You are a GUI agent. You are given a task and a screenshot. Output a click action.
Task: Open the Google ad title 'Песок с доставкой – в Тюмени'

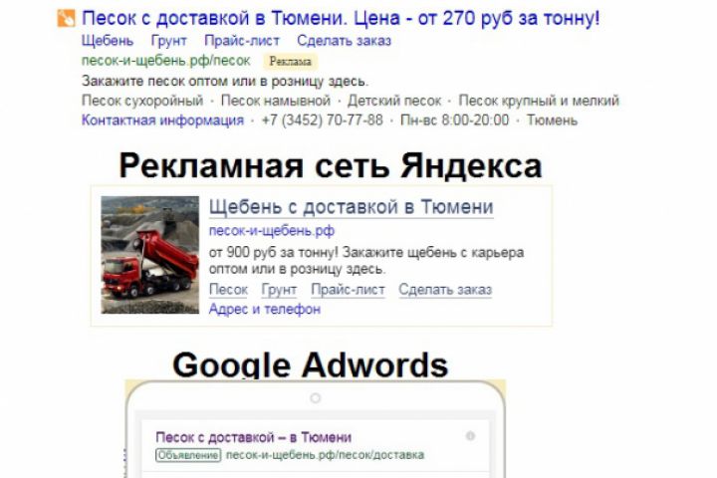253,437
